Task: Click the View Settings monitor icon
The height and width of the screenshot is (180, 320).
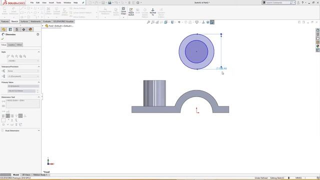Action: pos(196,22)
